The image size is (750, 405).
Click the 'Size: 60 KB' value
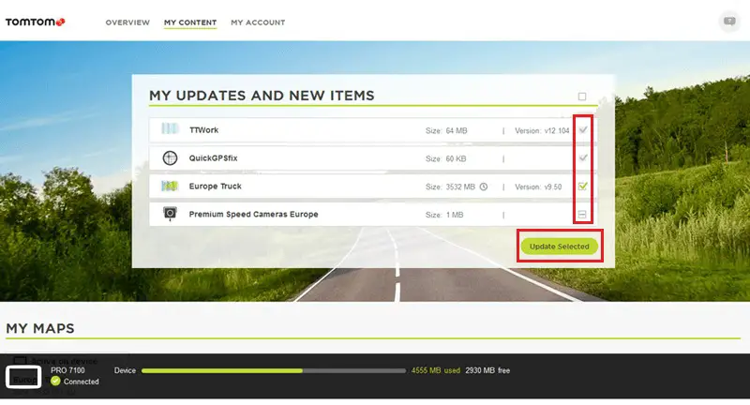tap(446, 158)
